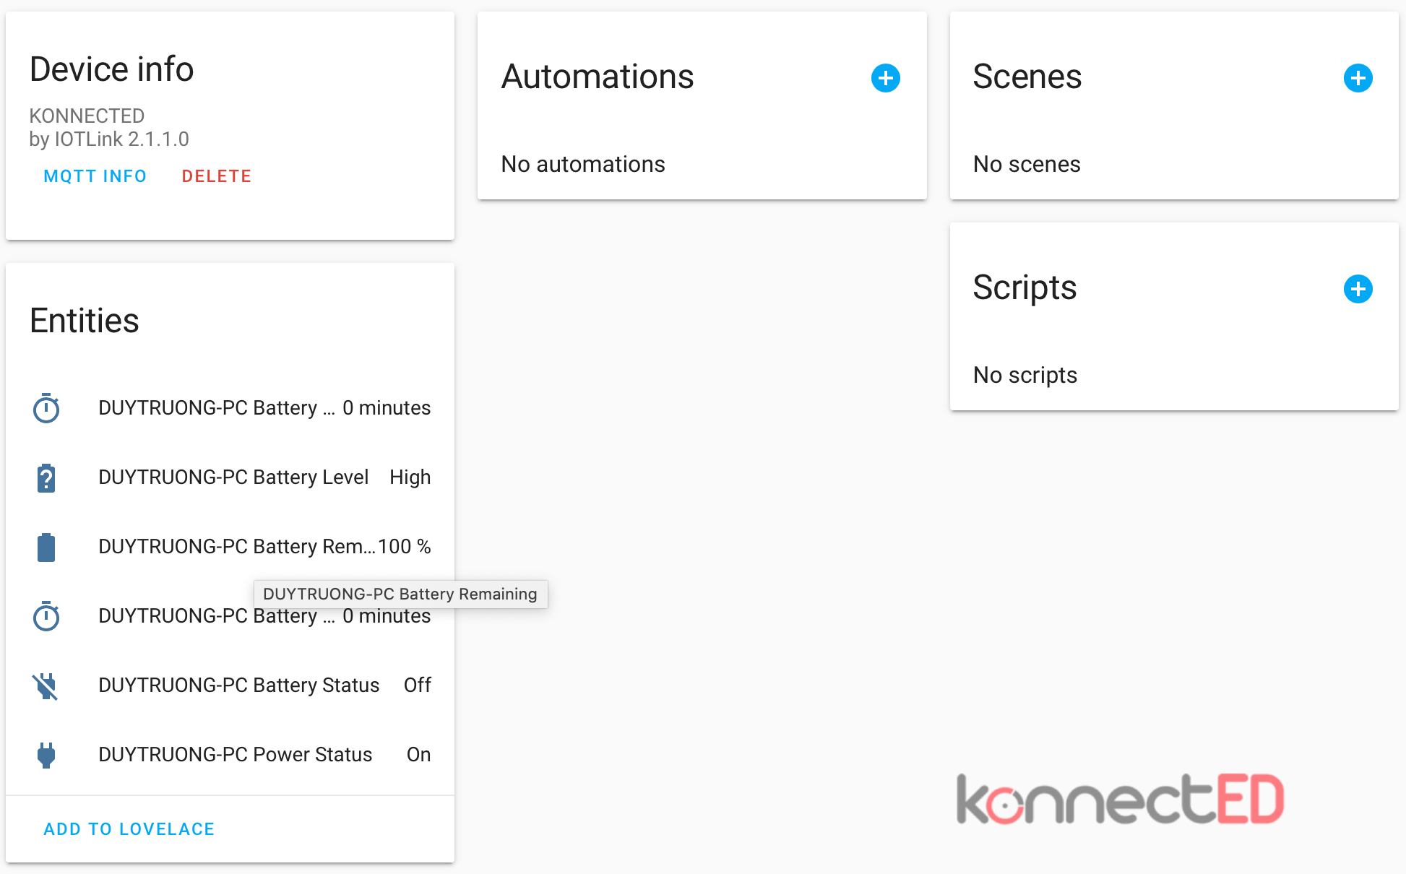Click the add script plus icon
The image size is (1406, 874).
tap(1358, 289)
